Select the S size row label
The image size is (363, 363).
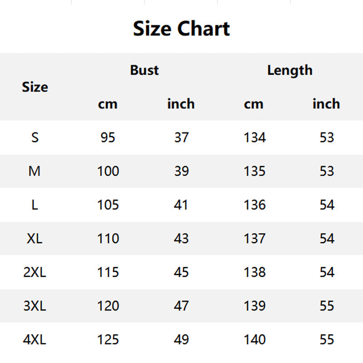tap(35, 137)
